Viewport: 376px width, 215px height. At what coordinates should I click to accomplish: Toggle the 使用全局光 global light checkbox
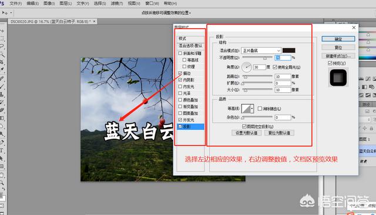pyautogui.click(x=275, y=67)
